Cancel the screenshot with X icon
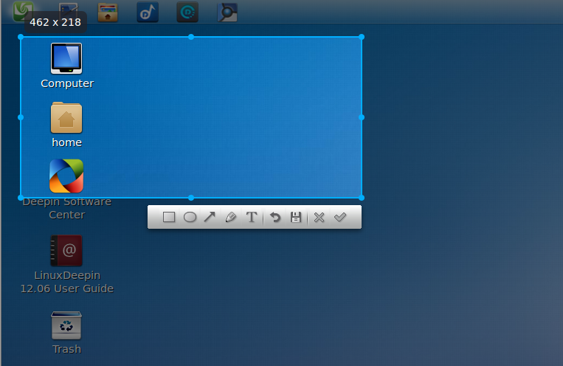 point(320,218)
